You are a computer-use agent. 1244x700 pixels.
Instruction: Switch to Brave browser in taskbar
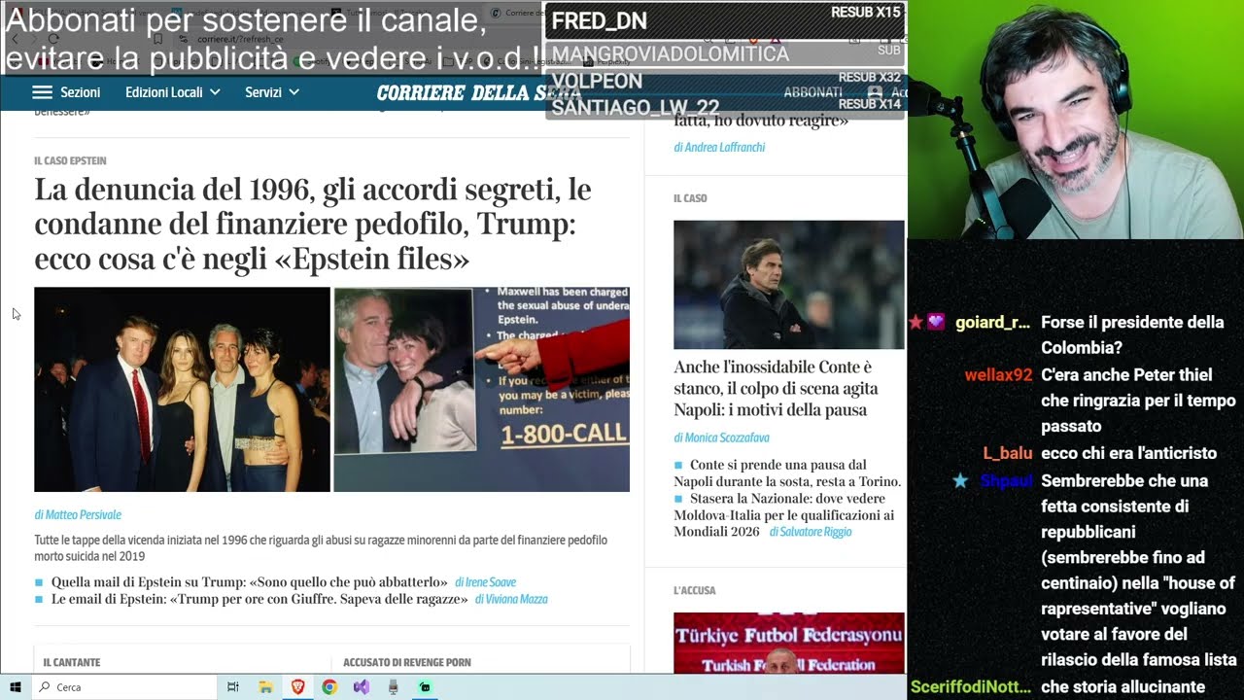point(297,686)
